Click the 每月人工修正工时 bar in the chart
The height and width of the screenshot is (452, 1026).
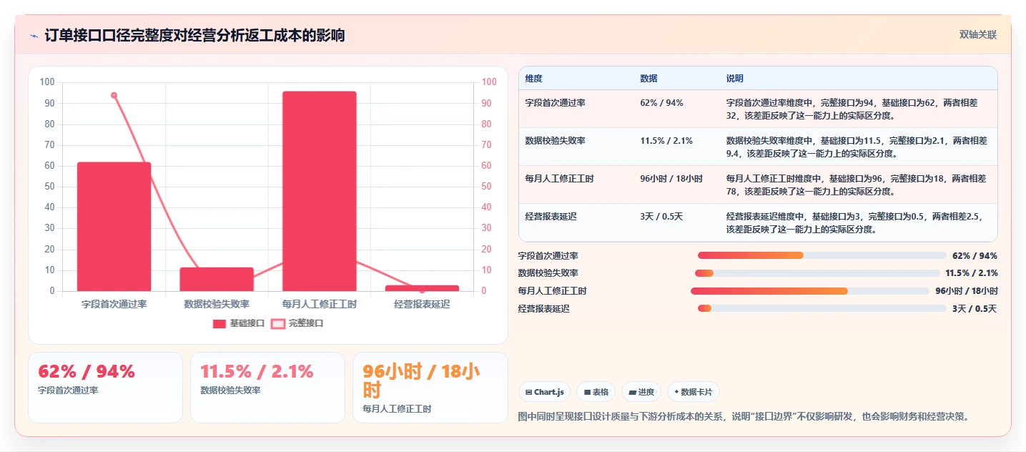click(320, 191)
